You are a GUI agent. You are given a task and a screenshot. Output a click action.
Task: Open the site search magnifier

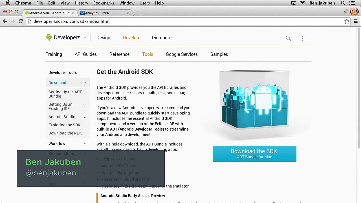click(288, 38)
